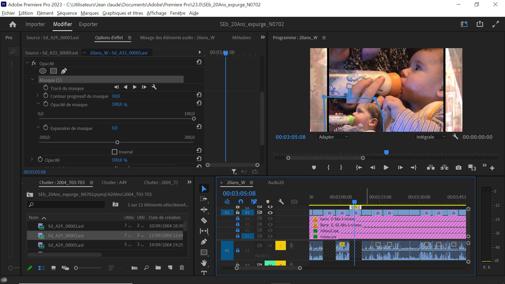Click the Lift button in Program monitor
This screenshot has height=284, width=505.
431,168
